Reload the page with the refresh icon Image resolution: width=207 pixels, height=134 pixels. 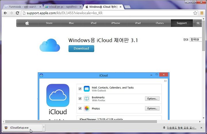[x=18, y=13]
